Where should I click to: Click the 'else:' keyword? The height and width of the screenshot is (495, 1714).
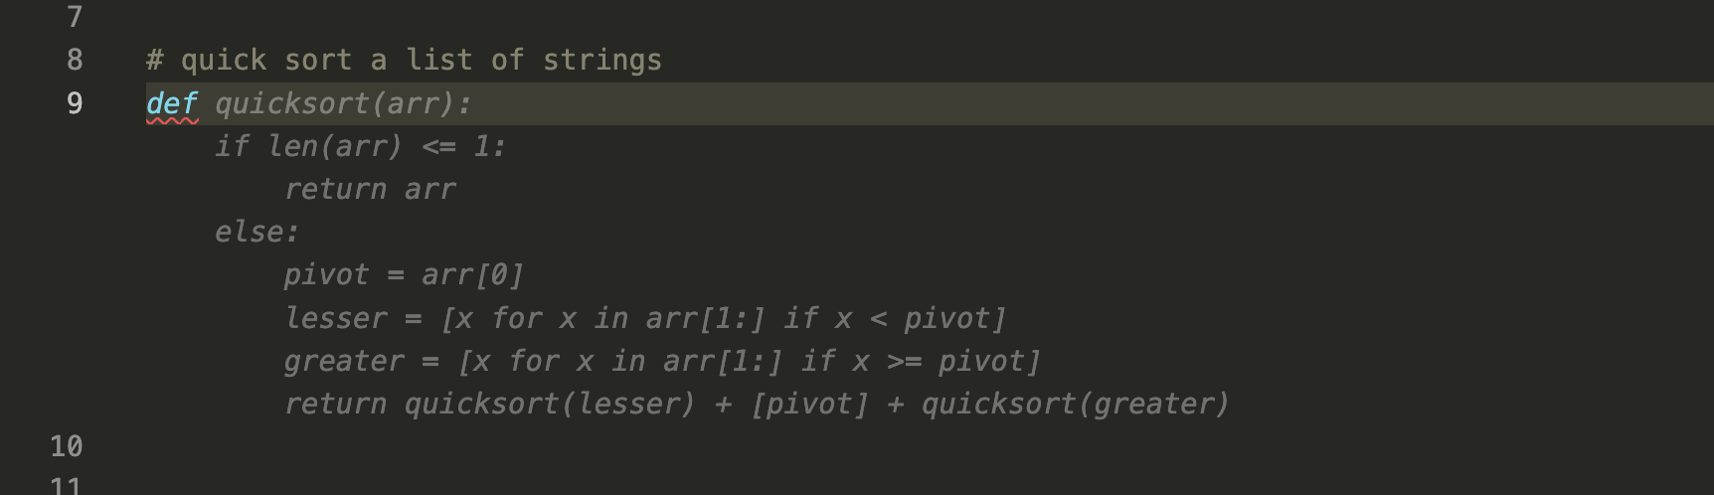257,233
